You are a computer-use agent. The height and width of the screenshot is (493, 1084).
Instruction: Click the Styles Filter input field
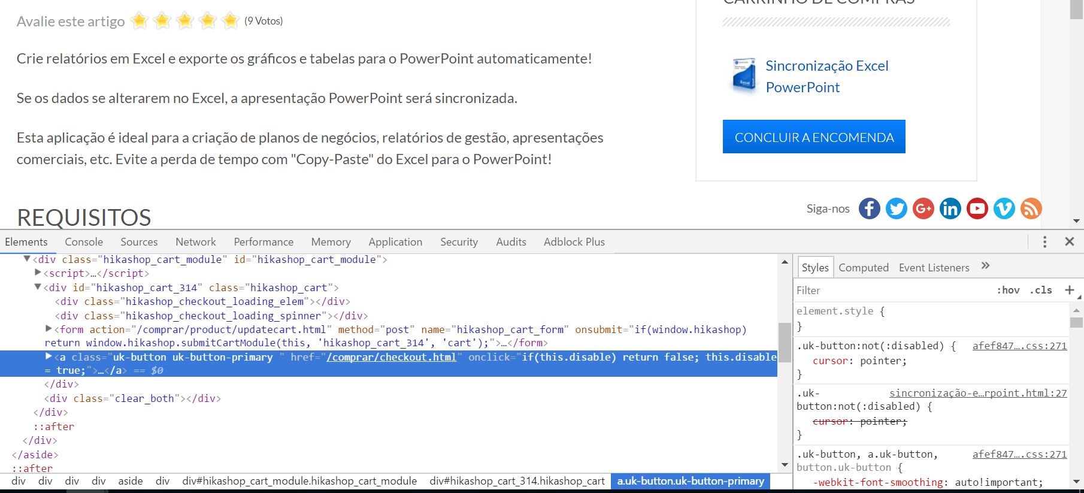click(x=892, y=291)
